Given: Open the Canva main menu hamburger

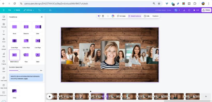Looking at the screenshot, I should tap(4, 10).
